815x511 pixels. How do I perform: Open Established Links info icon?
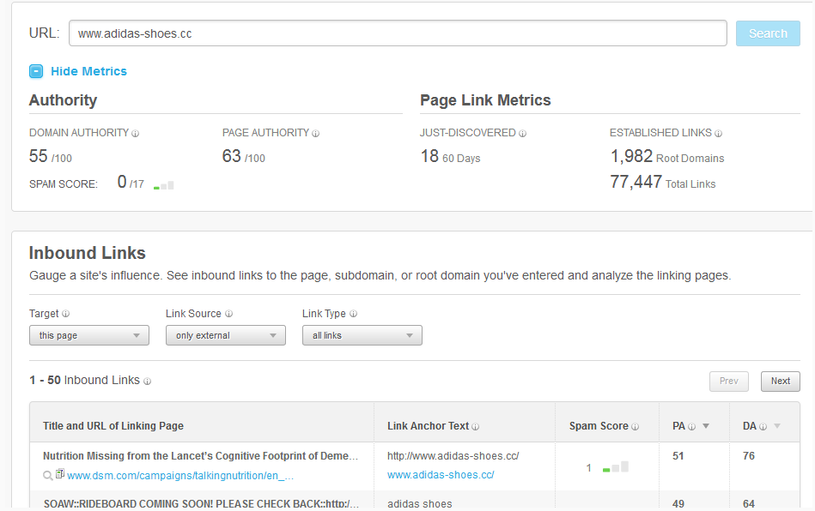pos(718,134)
